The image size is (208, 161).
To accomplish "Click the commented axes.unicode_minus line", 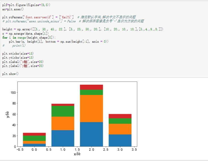I will pos(73,21).
